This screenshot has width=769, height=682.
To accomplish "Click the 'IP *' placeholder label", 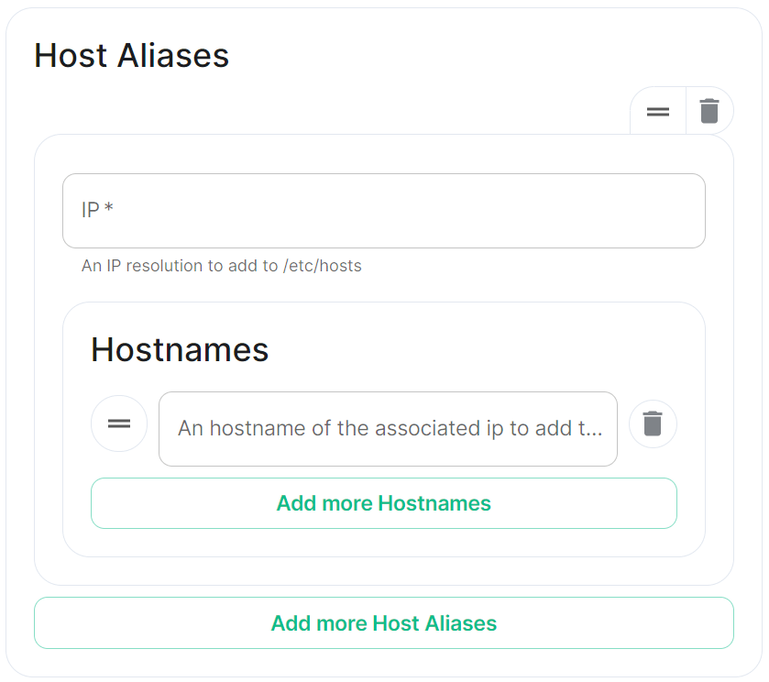I will coord(97,210).
